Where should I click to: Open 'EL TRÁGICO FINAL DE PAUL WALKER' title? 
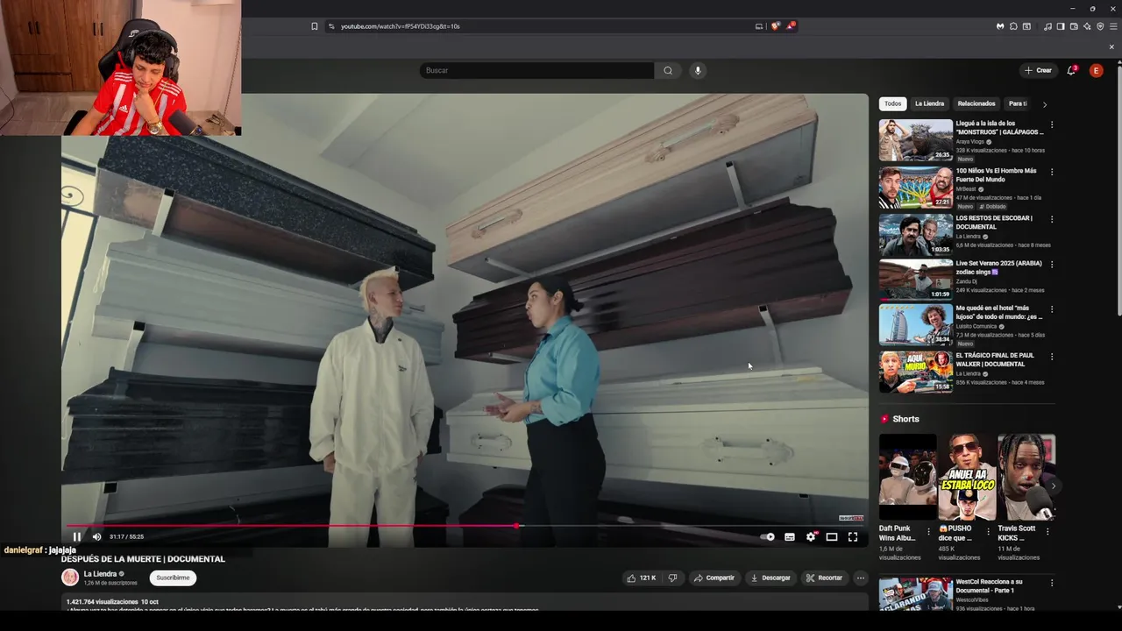tap(995, 359)
